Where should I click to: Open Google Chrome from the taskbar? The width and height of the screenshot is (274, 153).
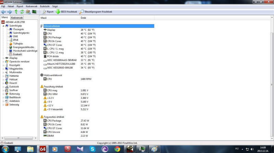click(117, 149)
